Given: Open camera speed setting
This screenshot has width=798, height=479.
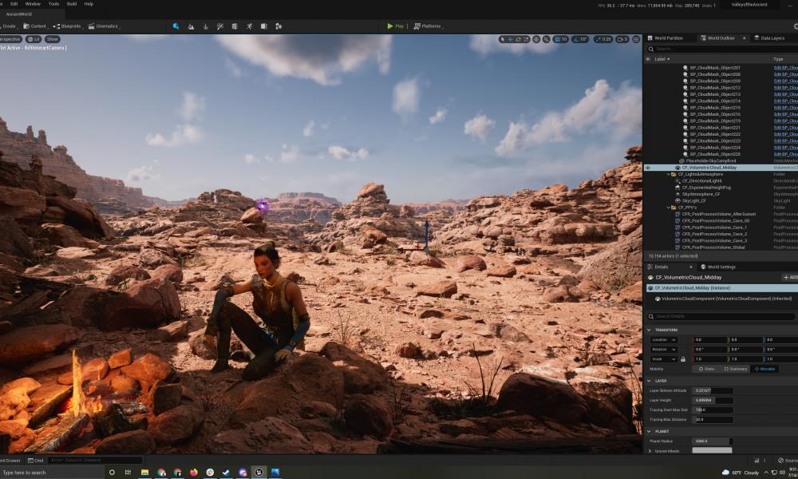Looking at the screenshot, I should [622, 39].
